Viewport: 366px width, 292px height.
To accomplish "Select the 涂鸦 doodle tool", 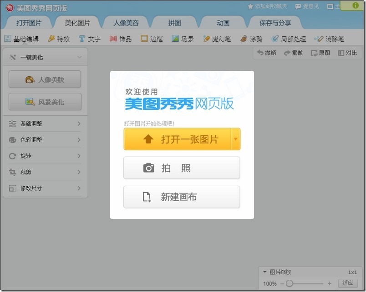I will pyautogui.click(x=251, y=39).
